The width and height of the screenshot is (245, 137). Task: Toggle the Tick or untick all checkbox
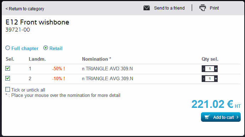click(x=8, y=89)
